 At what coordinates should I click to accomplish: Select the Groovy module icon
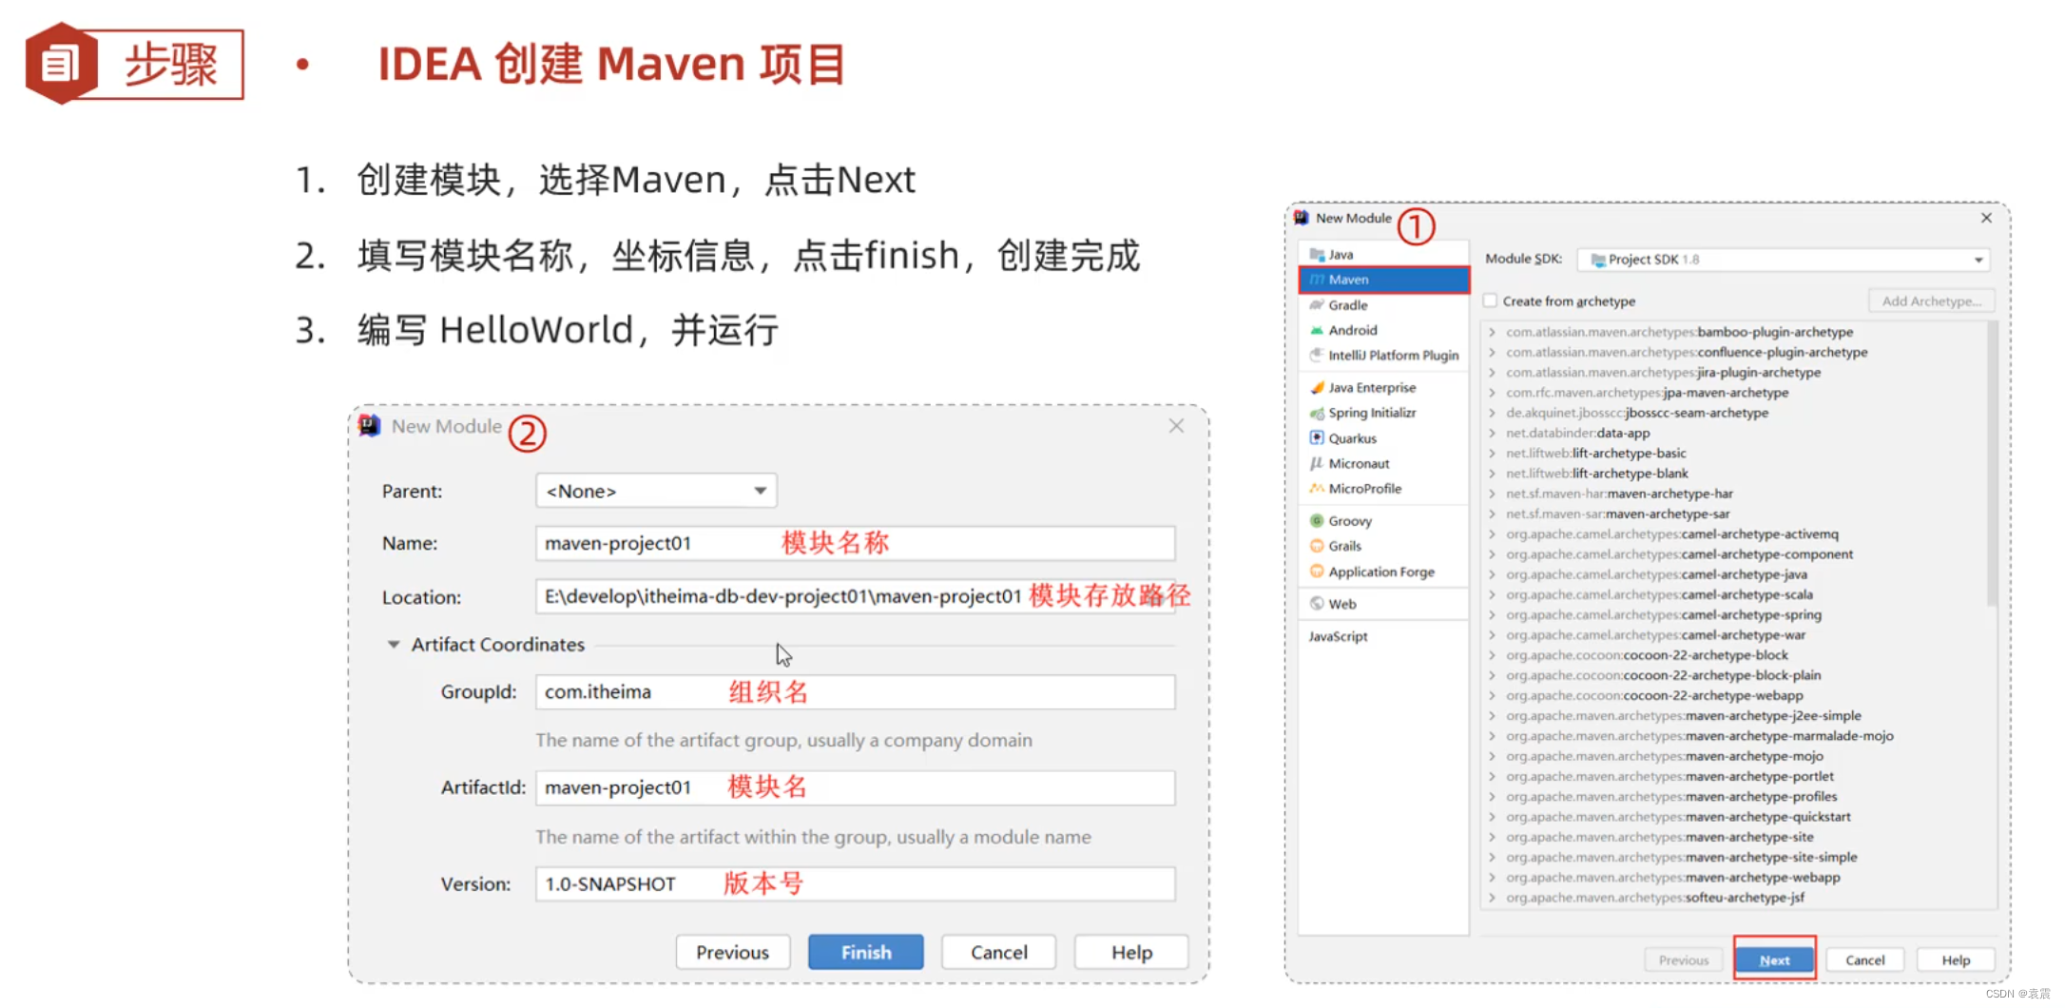click(1317, 520)
